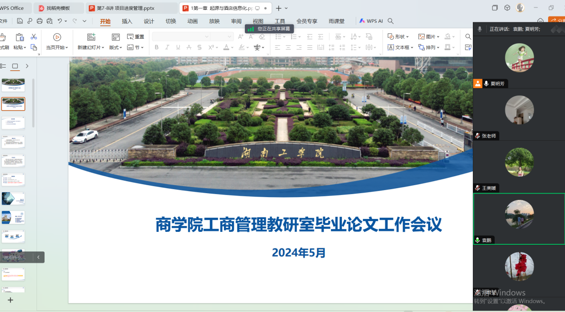Click the search magnifier next to WPS AI
Screen dimensions: 565x312
coord(390,21)
